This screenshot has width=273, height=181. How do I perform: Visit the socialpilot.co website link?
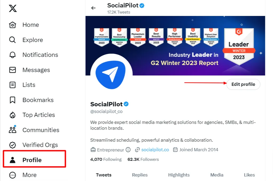[155, 150]
